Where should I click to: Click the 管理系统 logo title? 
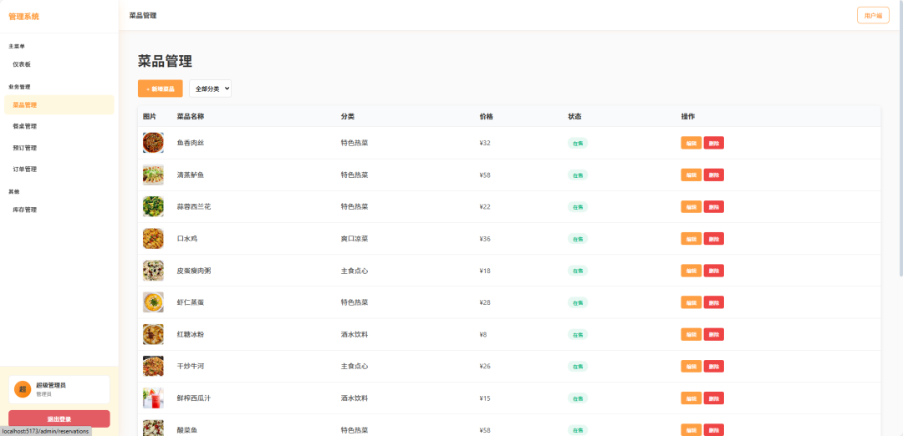(24, 17)
